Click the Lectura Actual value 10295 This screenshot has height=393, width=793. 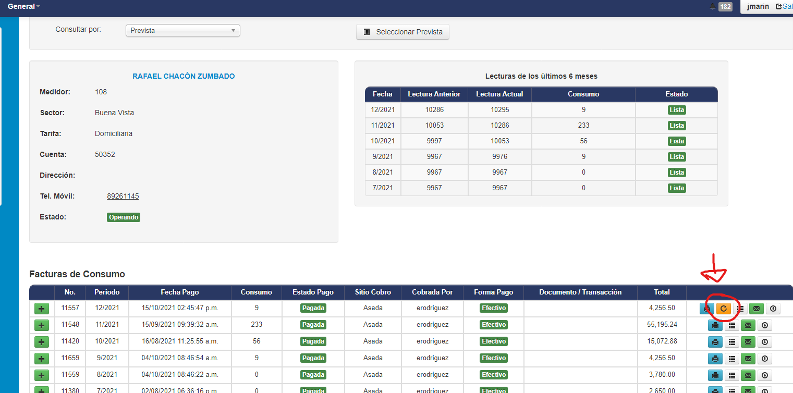(x=499, y=110)
